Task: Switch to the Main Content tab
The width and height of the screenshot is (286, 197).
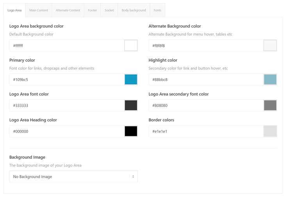Action: 39,11
